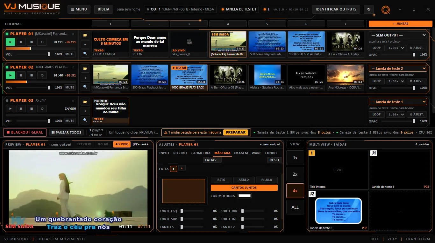Viewport: 435px width, 243px height.
Task: Click the CORTE ESQ slider handle
Action: (182, 211)
